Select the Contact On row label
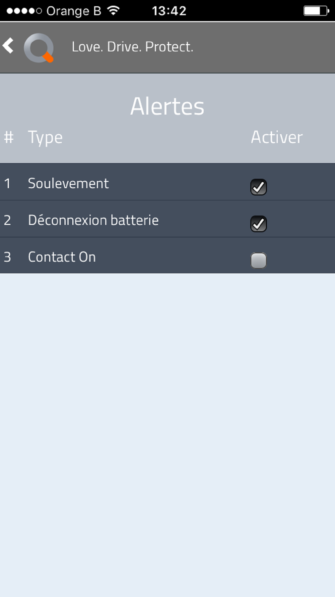 (x=62, y=257)
